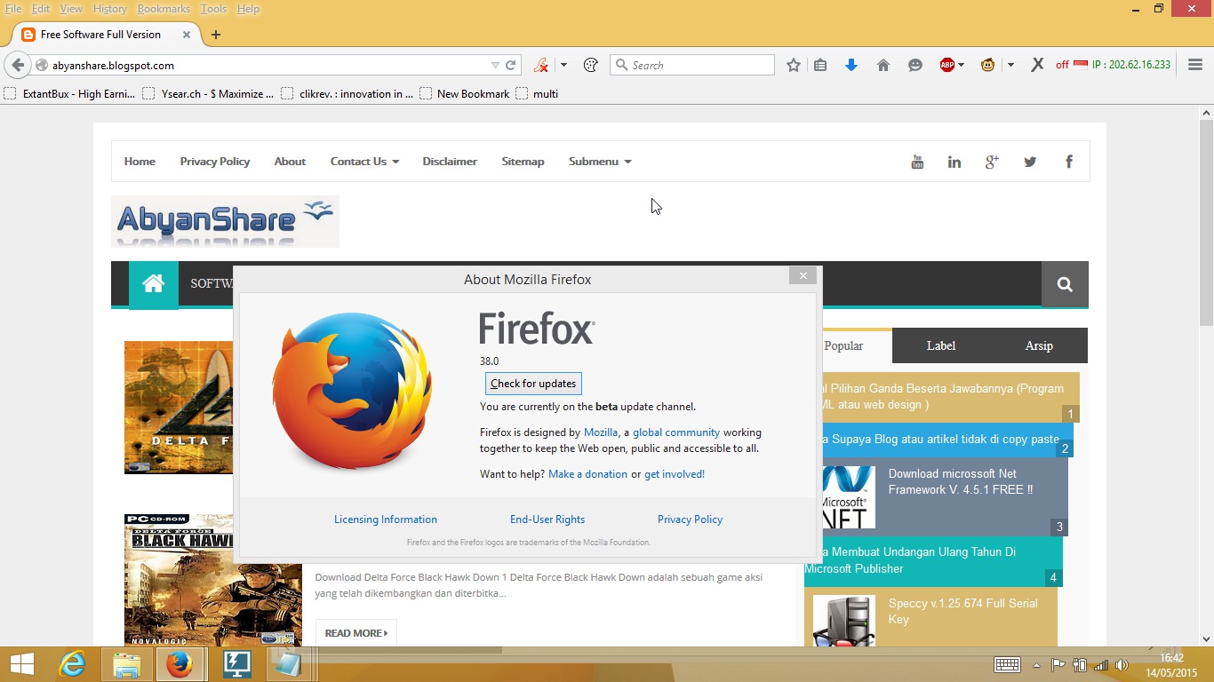Click the AbyanShare logo image

coord(225,221)
